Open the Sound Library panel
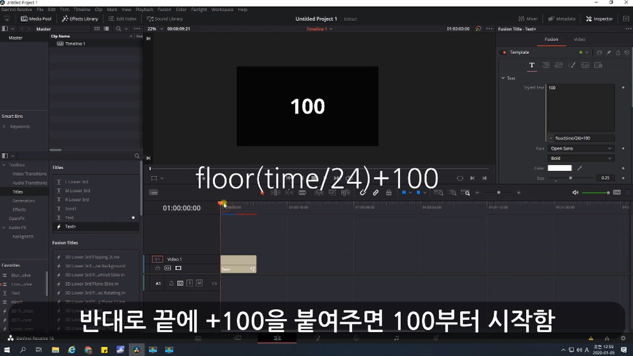This screenshot has height=356, width=633. [x=165, y=19]
